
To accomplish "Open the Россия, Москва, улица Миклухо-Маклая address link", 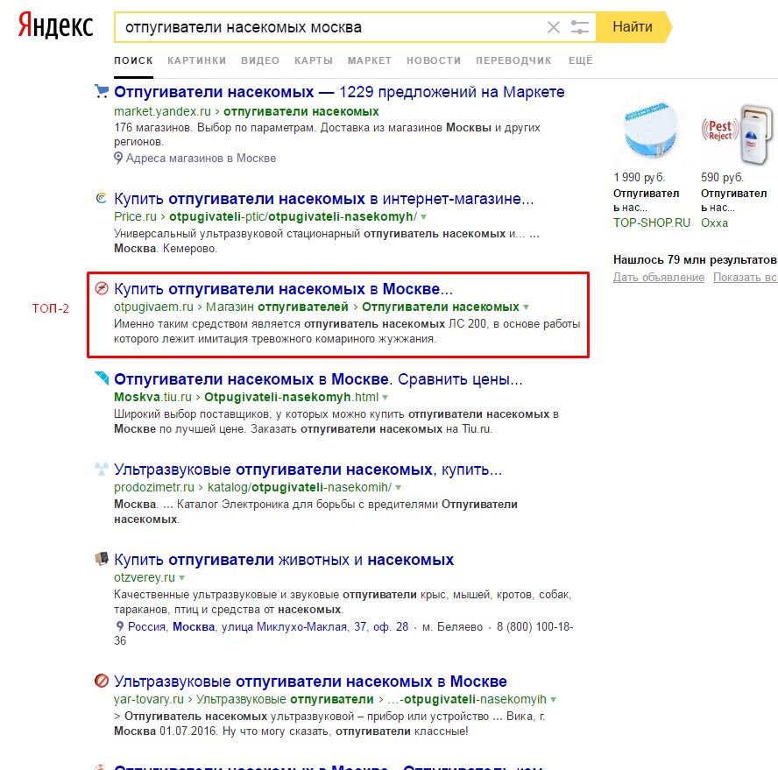I will [x=268, y=626].
